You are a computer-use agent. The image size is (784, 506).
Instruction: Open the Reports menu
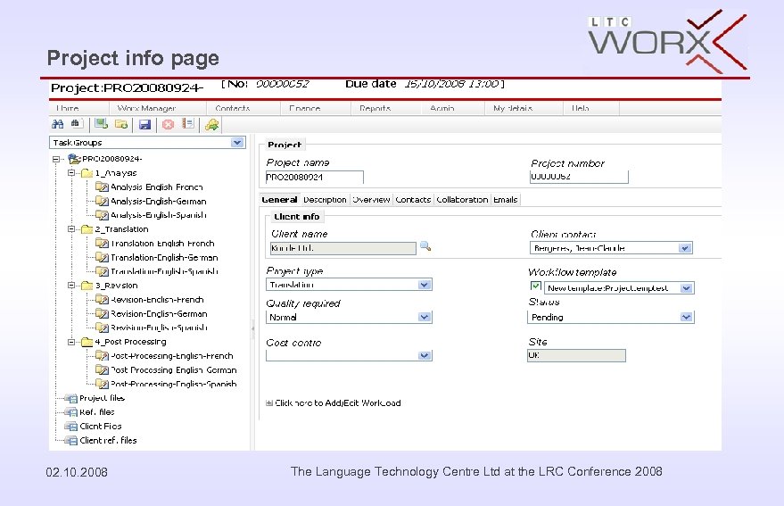click(375, 108)
